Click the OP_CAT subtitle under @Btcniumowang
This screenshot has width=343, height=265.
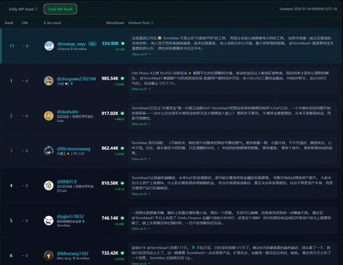[x=71, y=153]
